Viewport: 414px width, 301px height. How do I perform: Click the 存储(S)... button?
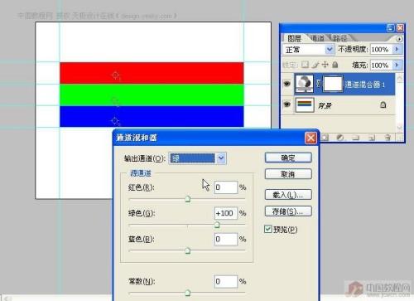(x=288, y=211)
